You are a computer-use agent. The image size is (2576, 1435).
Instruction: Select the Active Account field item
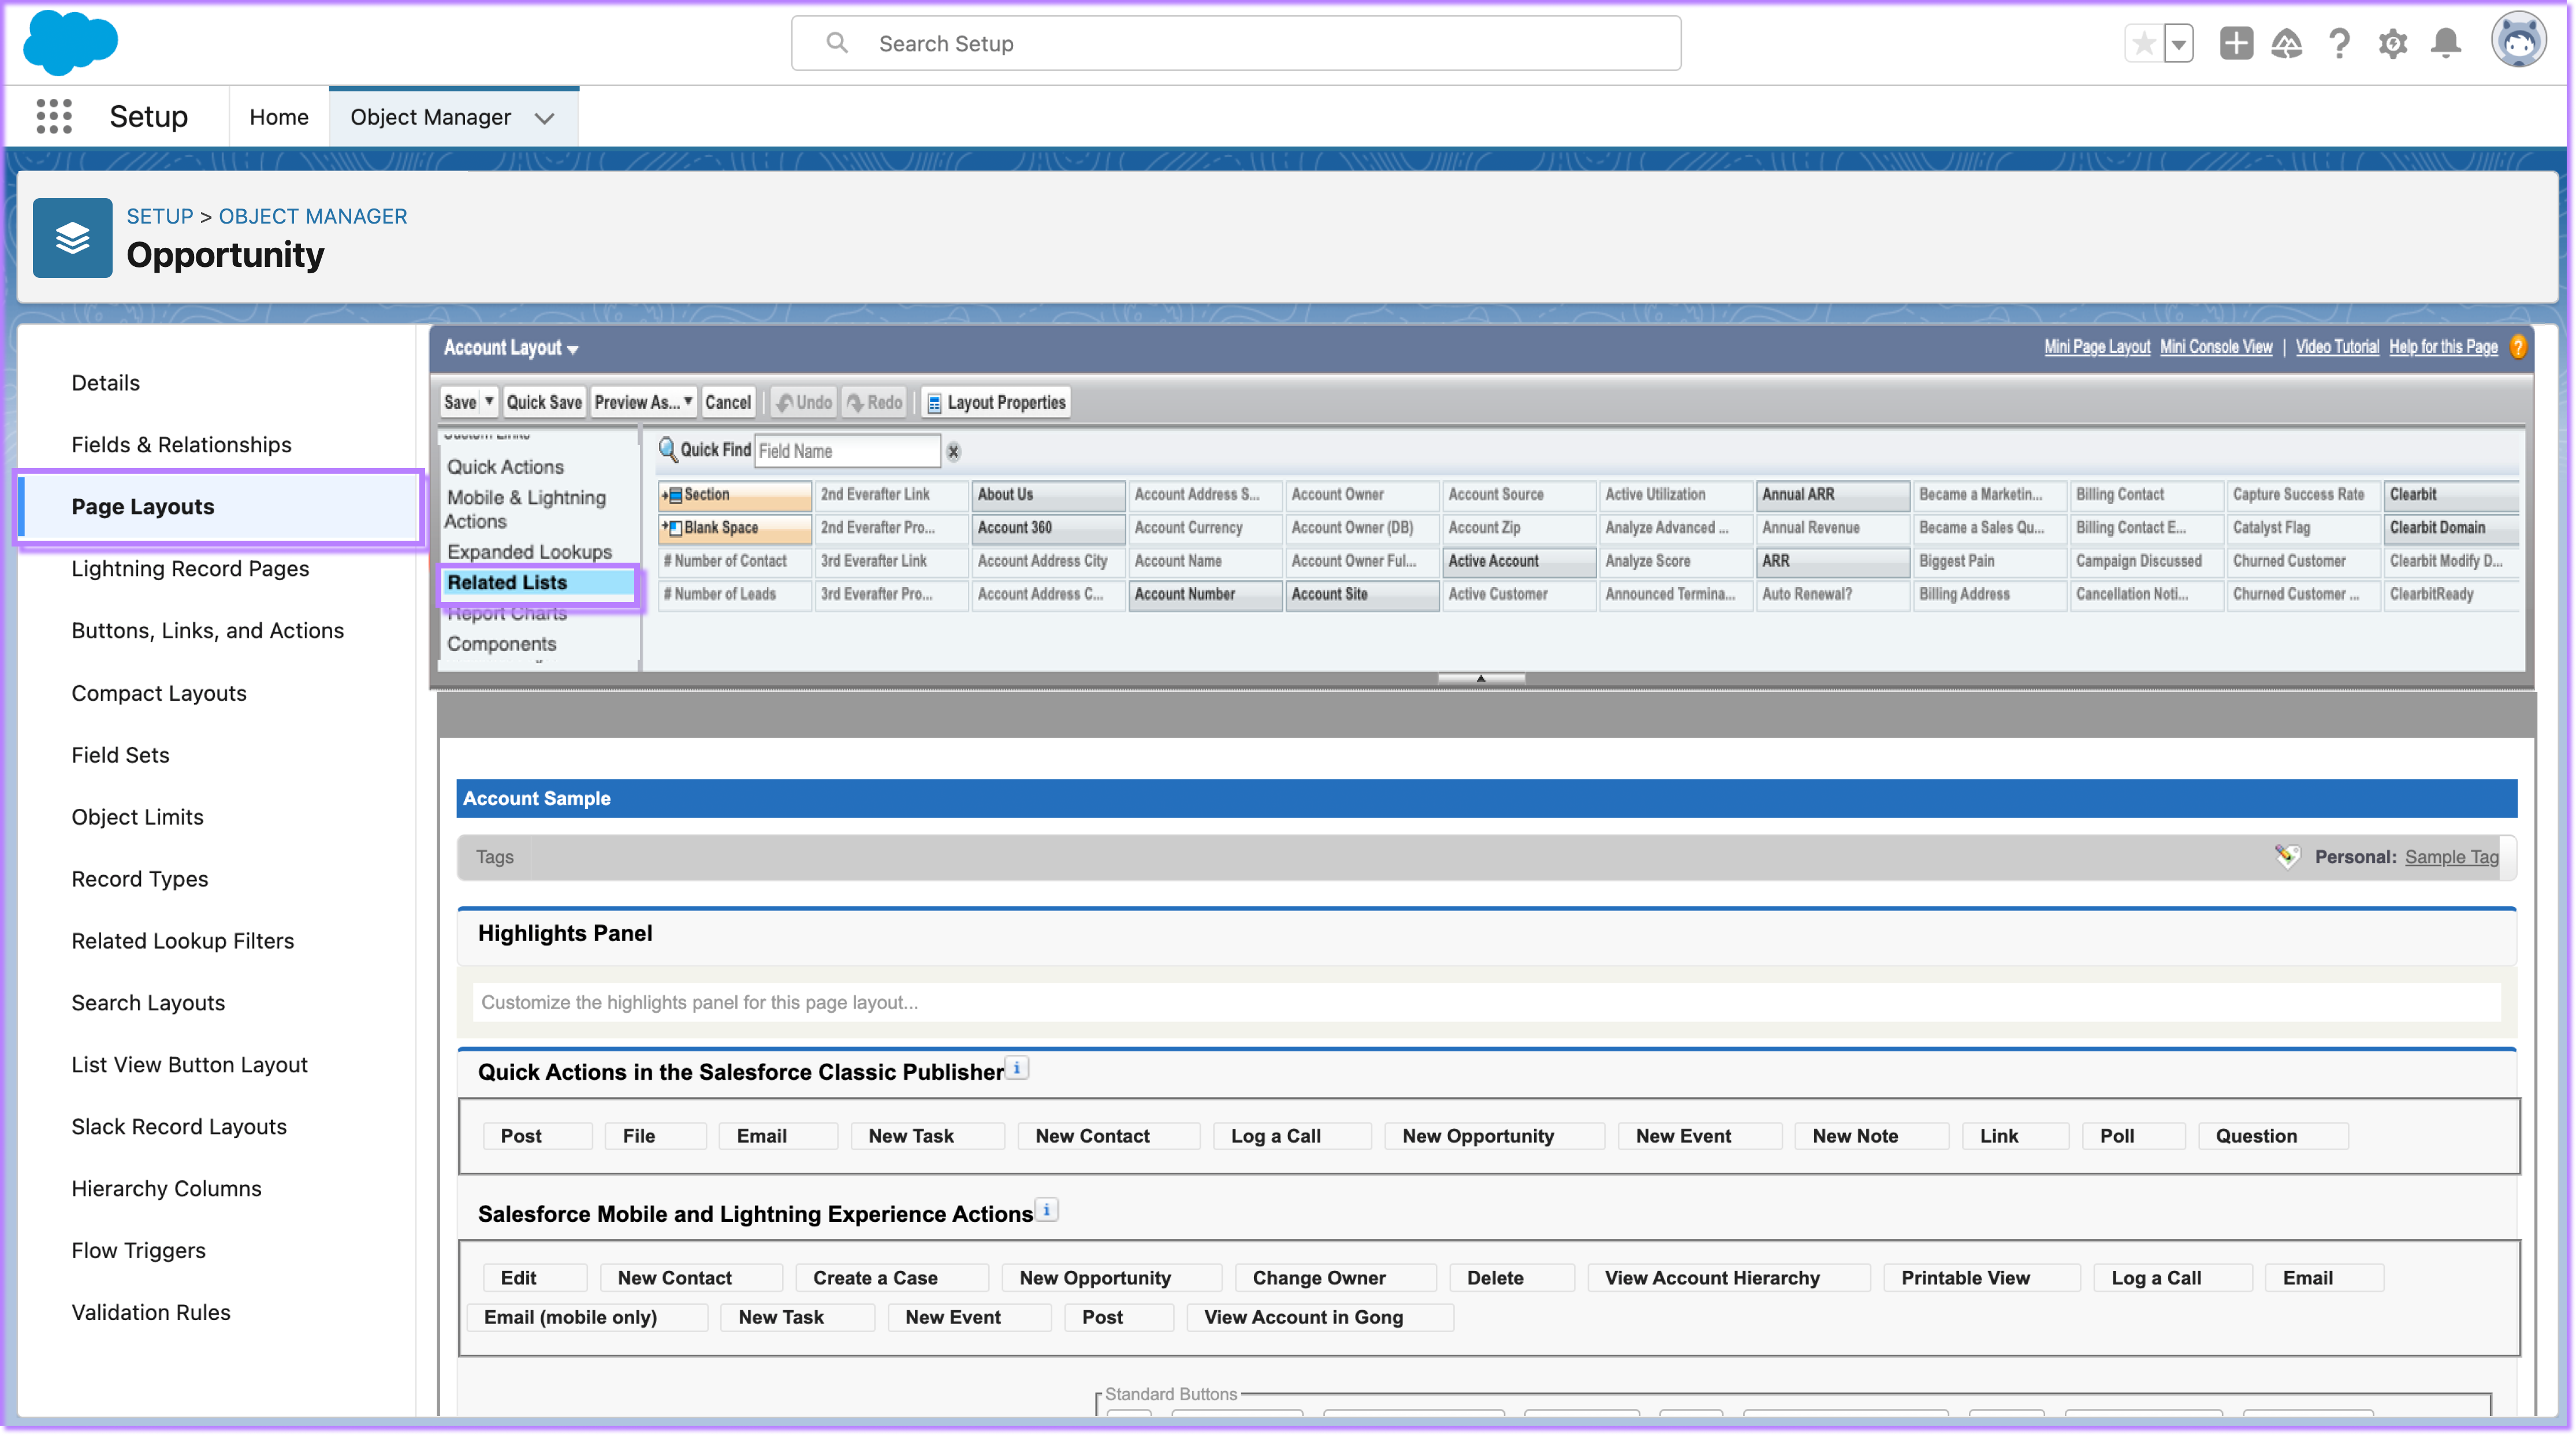(x=1518, y=561)
